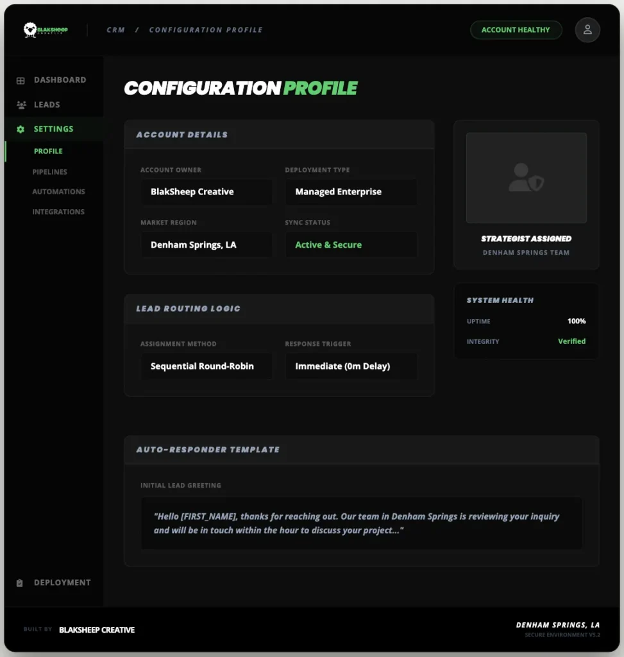Open the Automations settings subitem
624x657 pixels.
pyautogui.click(x=58, y=191)
